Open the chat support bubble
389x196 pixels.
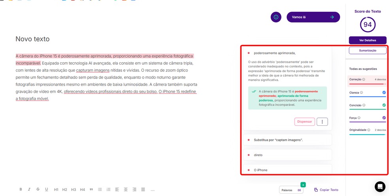point(380,187)
